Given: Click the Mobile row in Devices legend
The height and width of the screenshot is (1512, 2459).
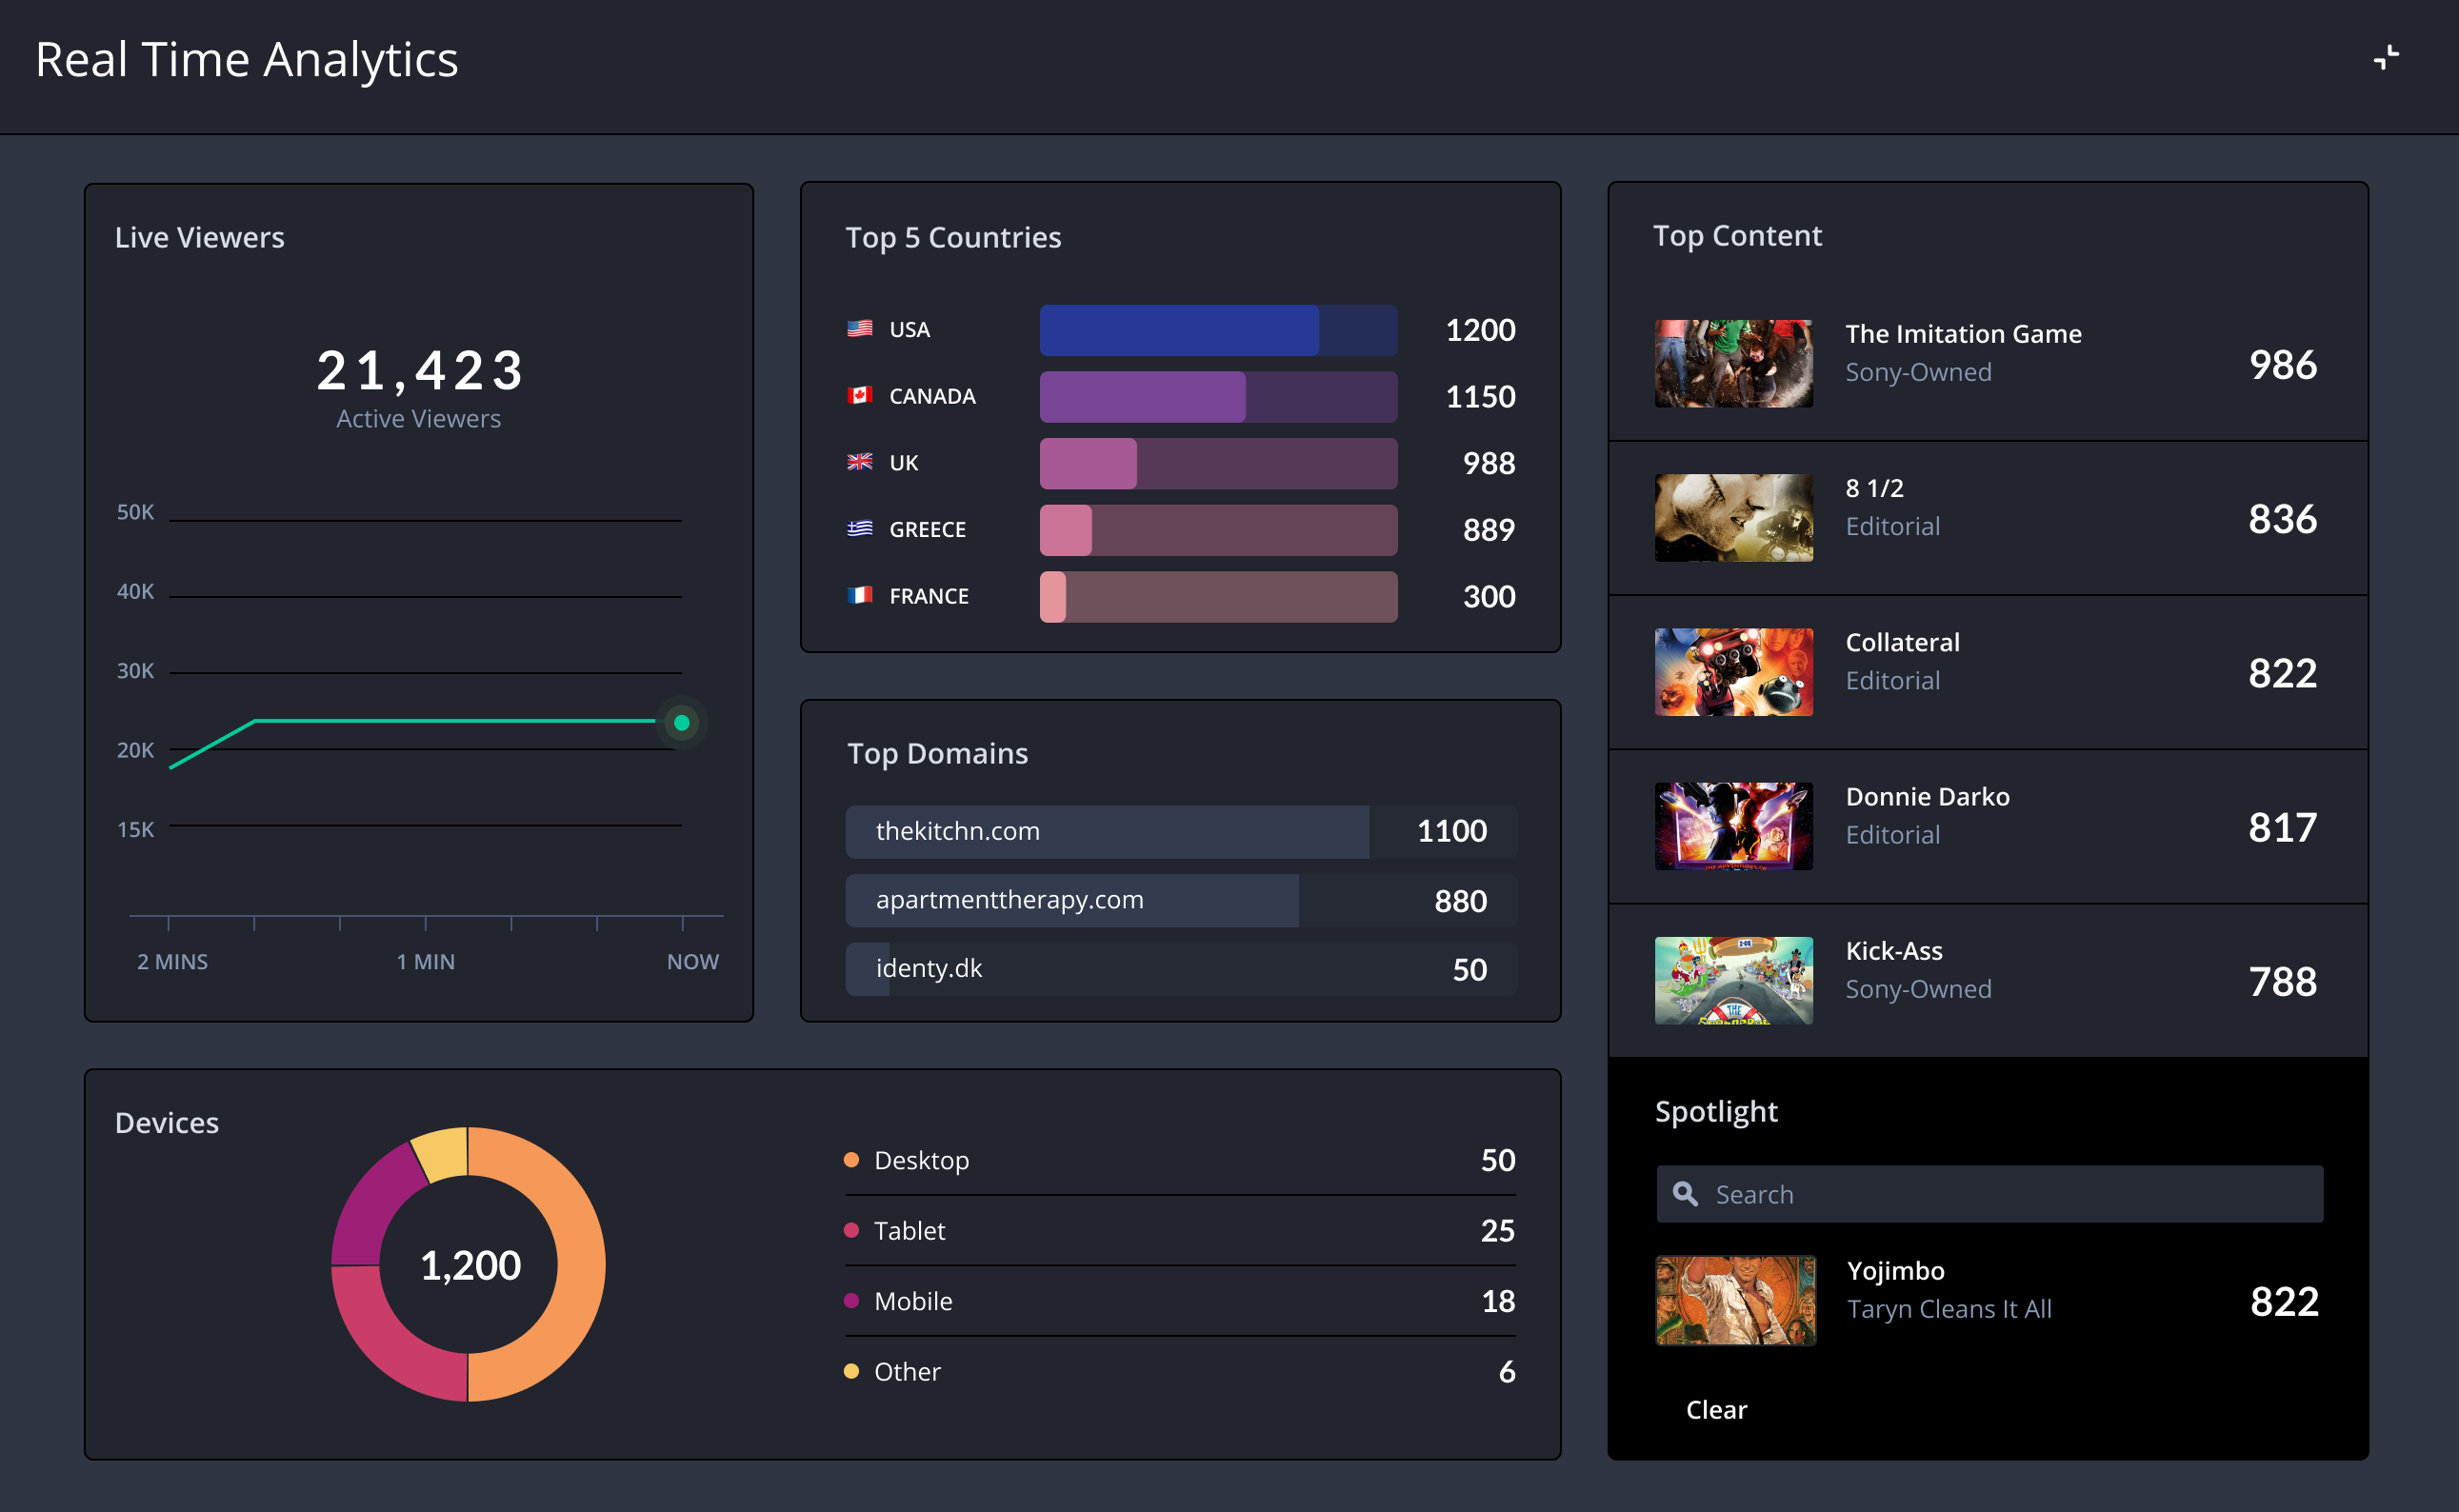Looking at the screenshot, I should (1178, 1301).
